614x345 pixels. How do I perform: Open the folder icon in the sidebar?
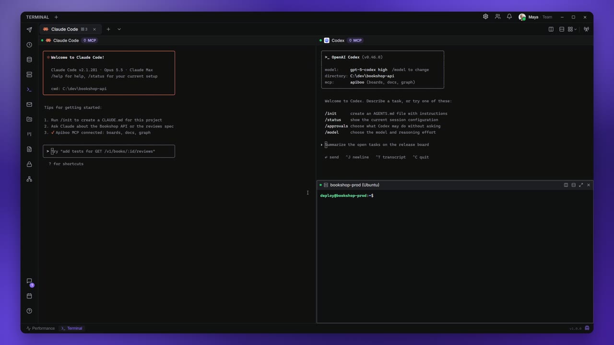pyautogui.click(x=29, y=119)
